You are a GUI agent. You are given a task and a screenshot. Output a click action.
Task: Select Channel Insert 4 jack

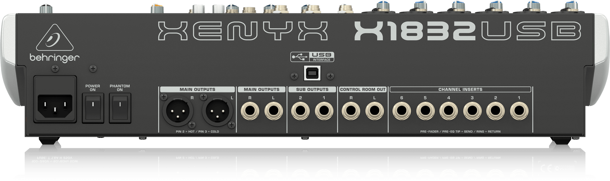tap(448, 111)
